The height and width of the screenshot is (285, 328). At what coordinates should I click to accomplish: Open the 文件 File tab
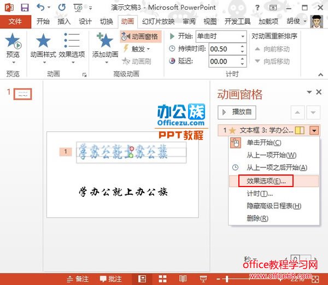tap(15, 21)
